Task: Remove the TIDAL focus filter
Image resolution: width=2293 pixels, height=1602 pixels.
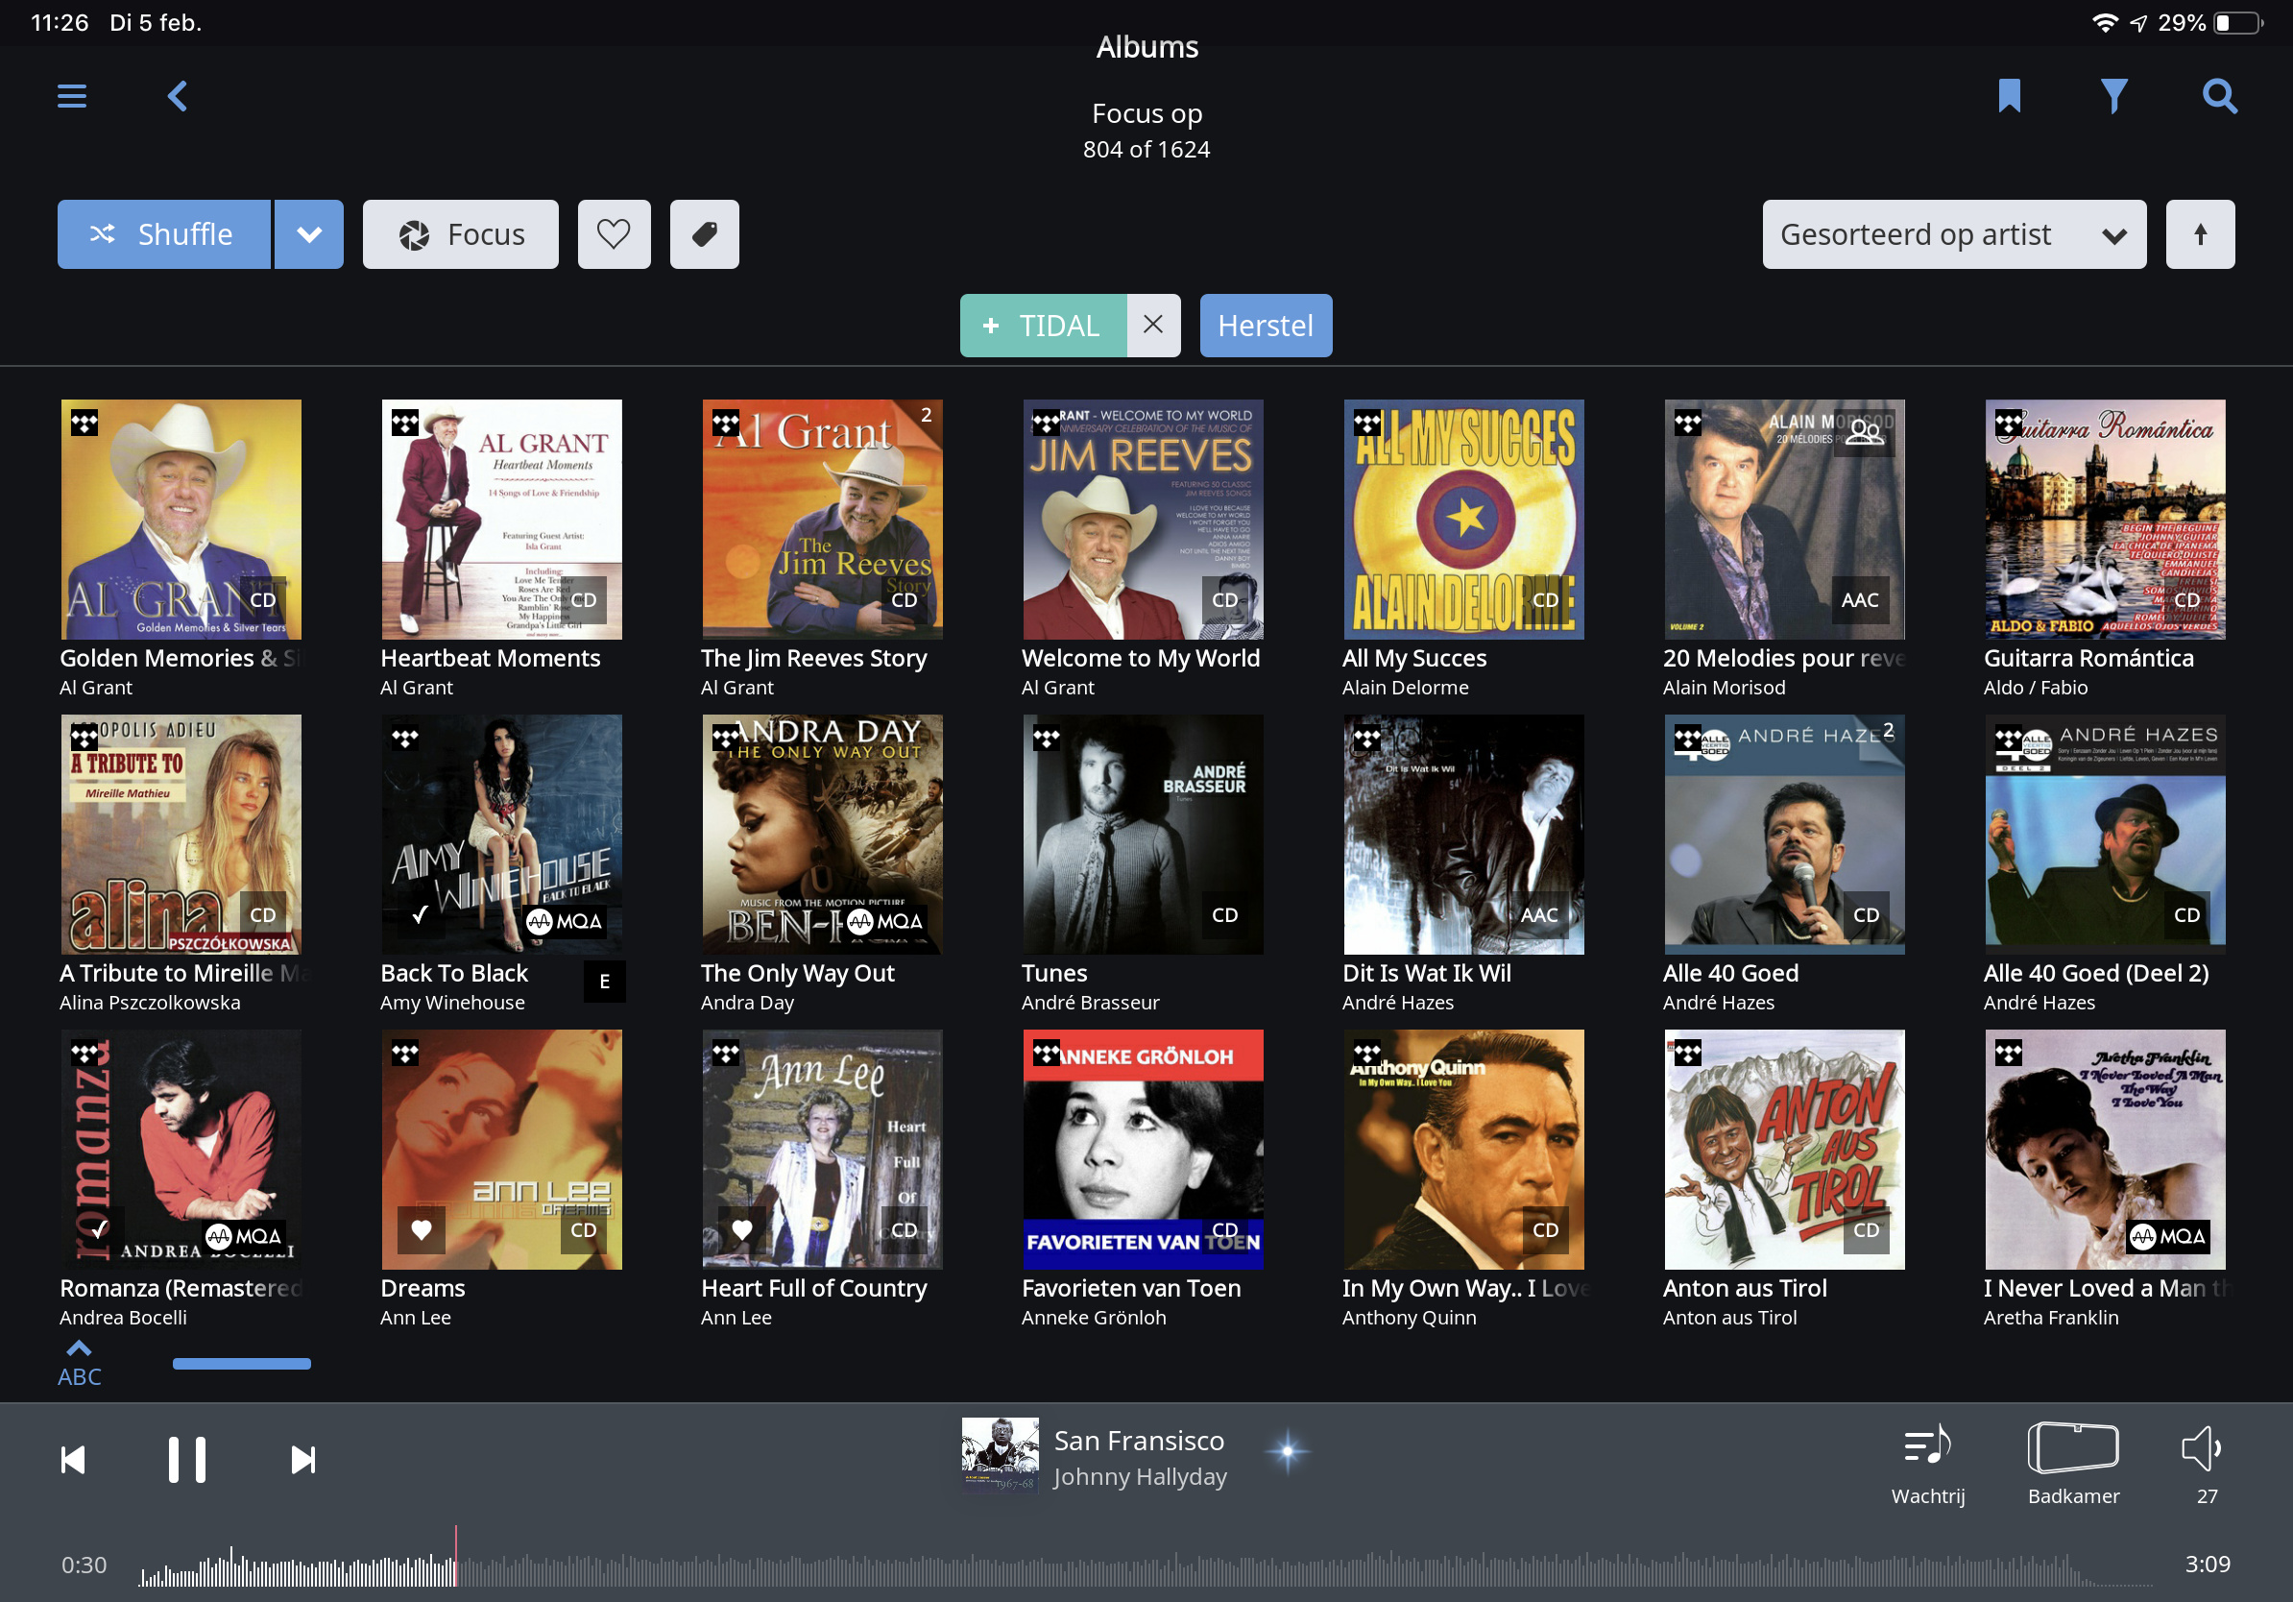Action: [x=1153, y=326]
